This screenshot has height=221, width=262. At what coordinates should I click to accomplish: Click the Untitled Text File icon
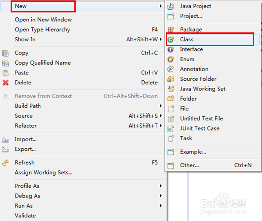pos(171,118)
